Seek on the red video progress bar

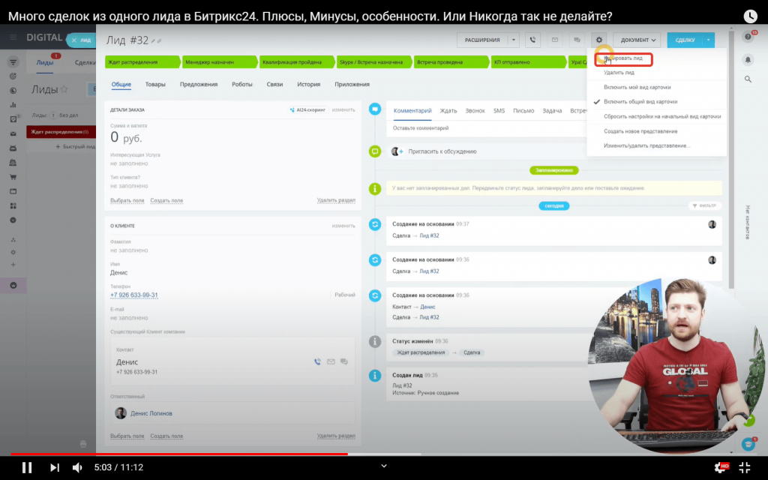(x=384, y=454)
